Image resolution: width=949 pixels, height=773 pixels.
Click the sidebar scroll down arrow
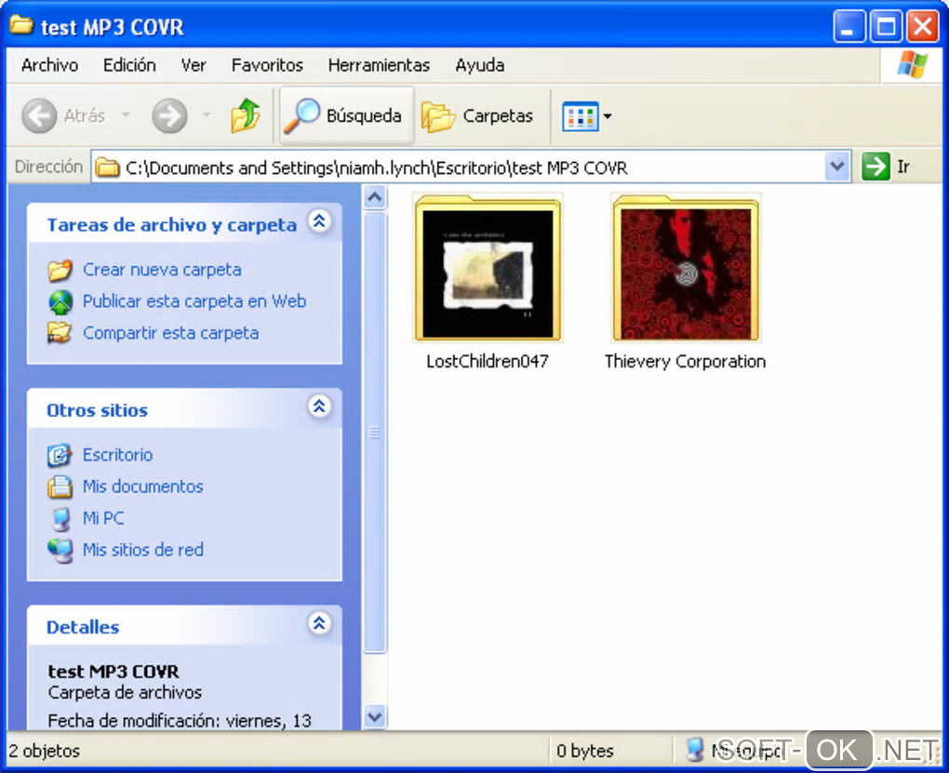(x=375, y=717)
